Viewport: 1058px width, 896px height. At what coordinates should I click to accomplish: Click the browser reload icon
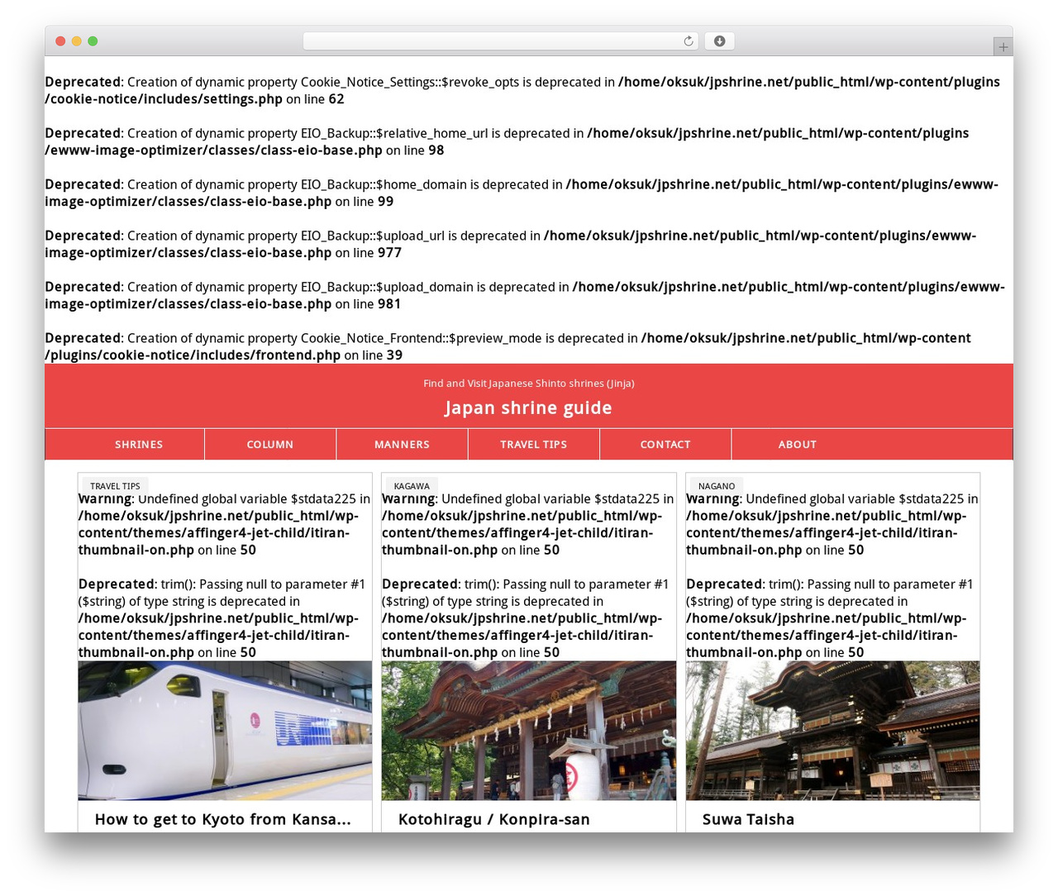(688, 41)
